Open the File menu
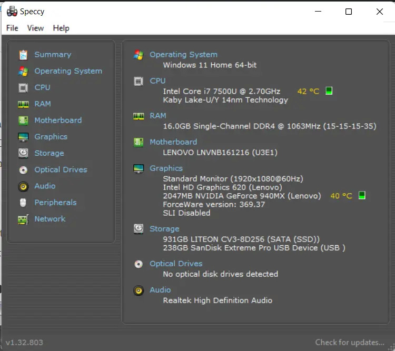Screen dimensions: 395x351 12,28
